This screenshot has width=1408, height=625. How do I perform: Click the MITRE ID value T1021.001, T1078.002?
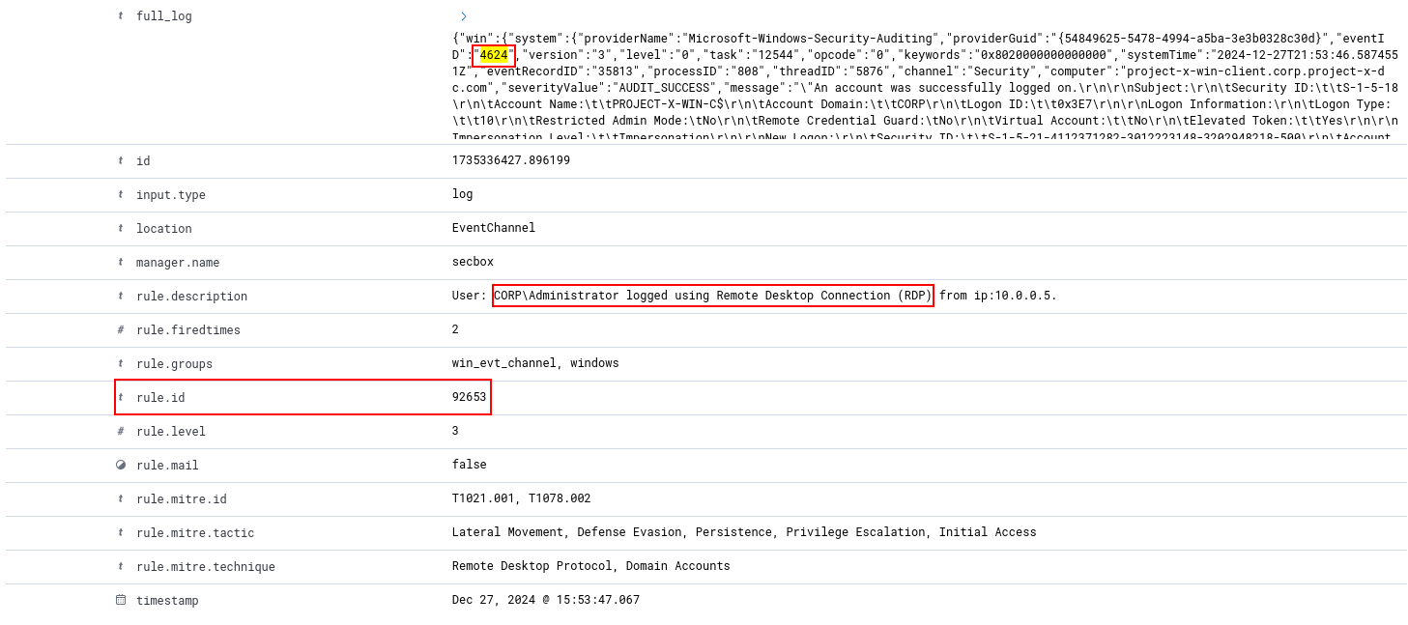pos(521,498)
